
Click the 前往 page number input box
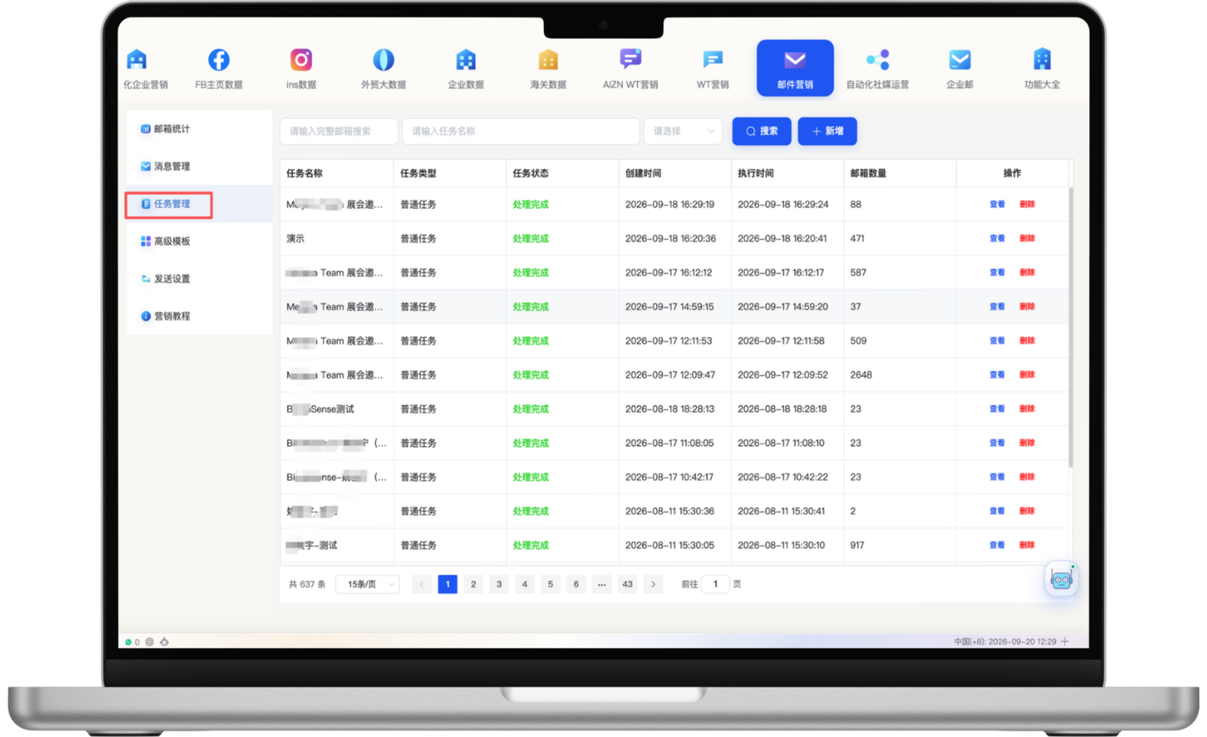(x=715, y=585)
